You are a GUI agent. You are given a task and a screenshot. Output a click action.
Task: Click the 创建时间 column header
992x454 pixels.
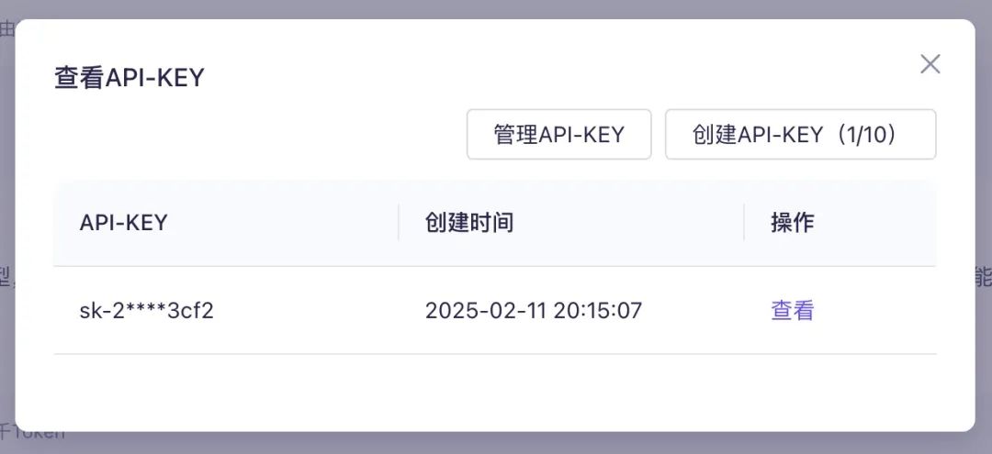pos(468,222)
